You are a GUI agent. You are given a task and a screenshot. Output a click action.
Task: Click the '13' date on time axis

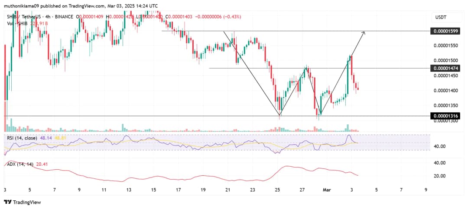(x=129, y=190)
